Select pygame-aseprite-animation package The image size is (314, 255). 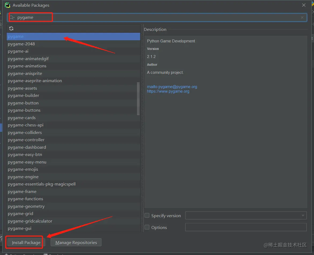73,81
